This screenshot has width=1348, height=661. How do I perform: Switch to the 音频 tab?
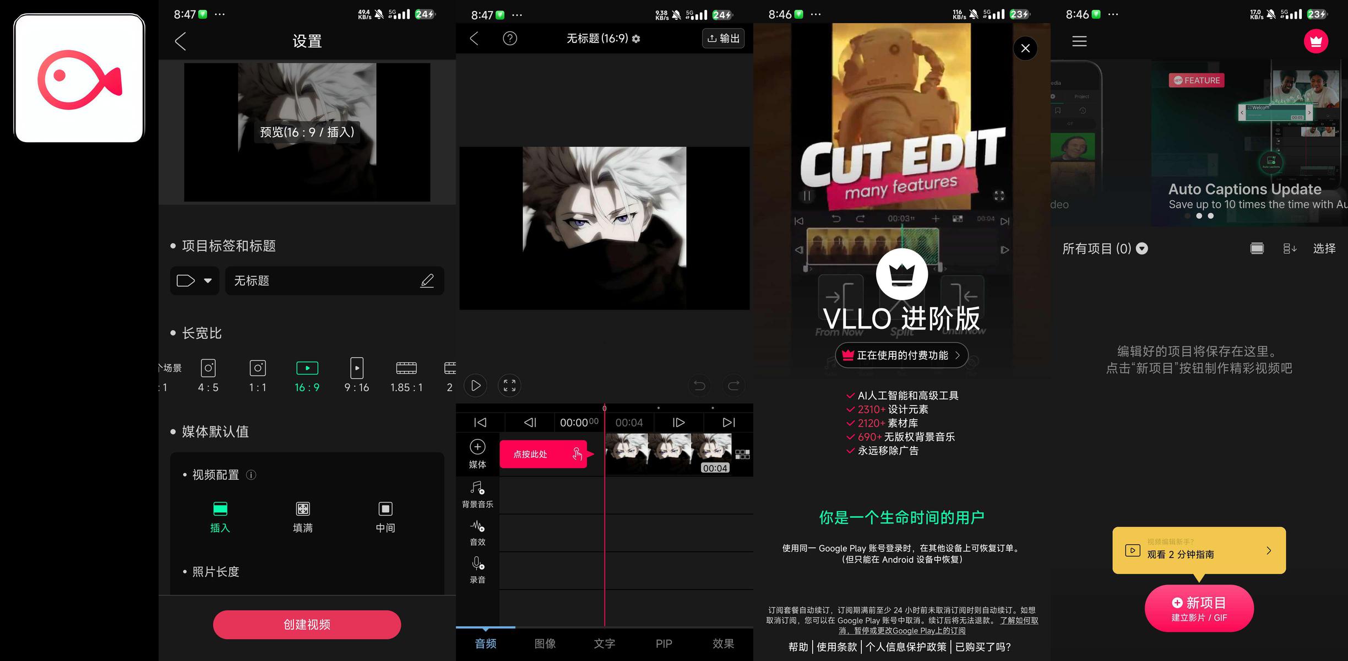[486, 643]
